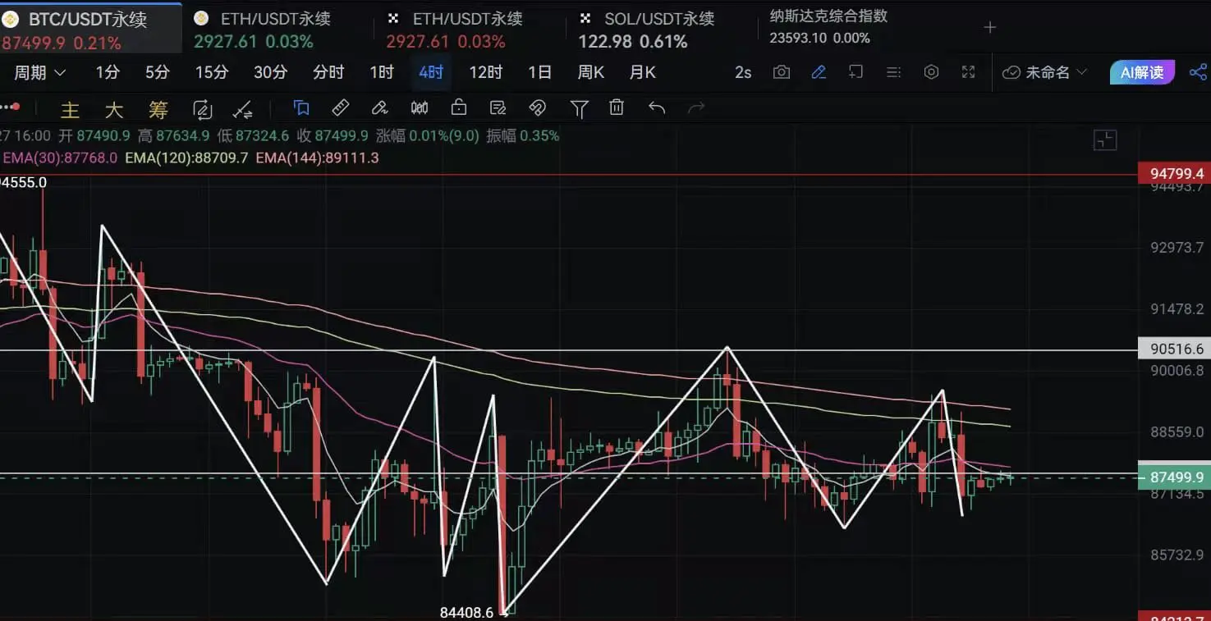Take a chart snapshot with the camera icon
The width and height of the screenshot is (1211, 621).
click(782, 72)
